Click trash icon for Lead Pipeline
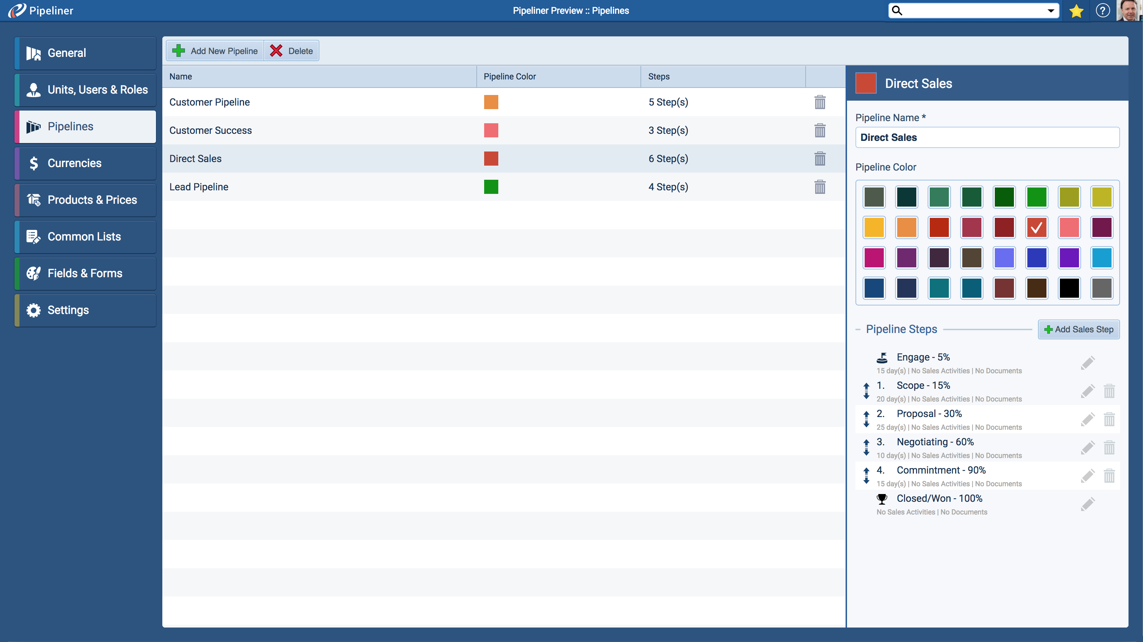The height and width of the screenshot is (642, 1143). pyautogui.click(x=819, y=187)
